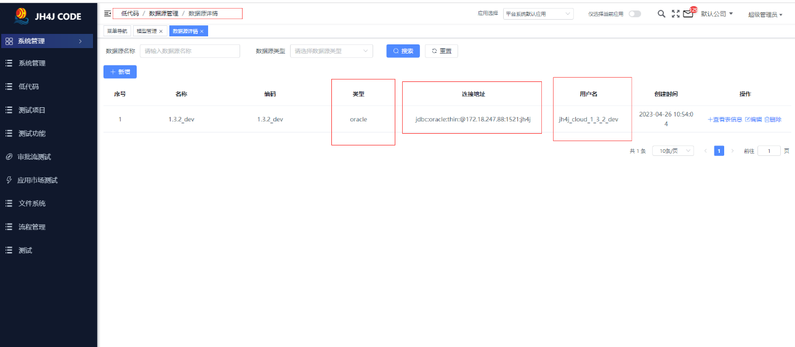795x347 pixels.
Task: Open the 应用选择 dropdown
Action: tap(538, 14)
